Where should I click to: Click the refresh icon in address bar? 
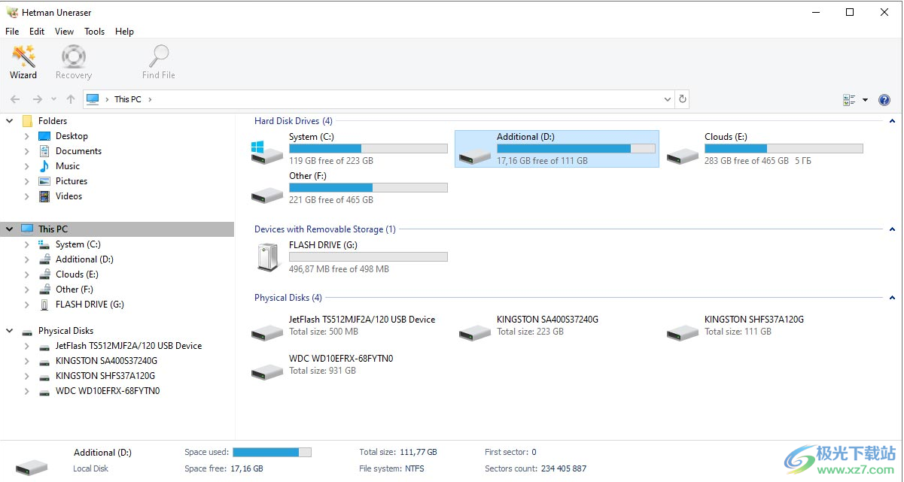(x=682, y=99)
